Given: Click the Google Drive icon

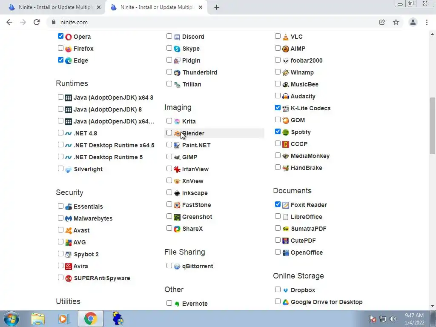Looking at the screenshot, I should click(x=286, y=302).
